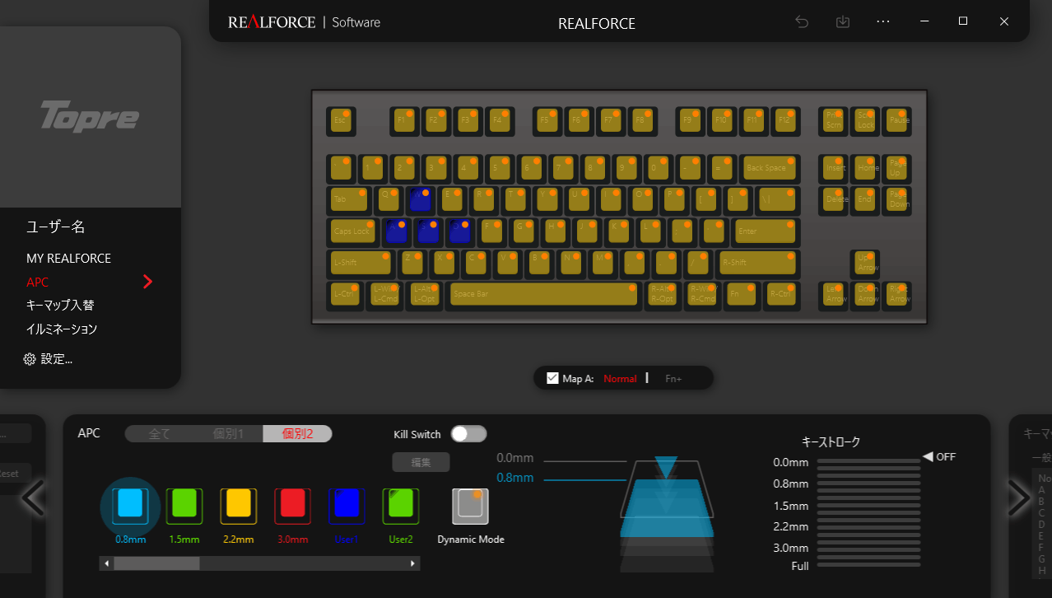Click the Topre logo profile image

coord(90,117)
